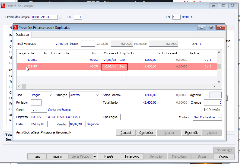Maximize the Previsões Financeiras de Duplicatas window
This screenshot has height=164, width=240.
pyautogui.click(x=211, y=27)
